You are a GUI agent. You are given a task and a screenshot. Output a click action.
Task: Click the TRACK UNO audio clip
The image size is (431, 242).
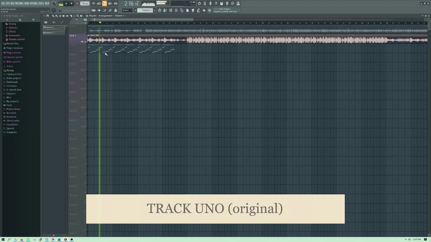(x=258, y=39)
